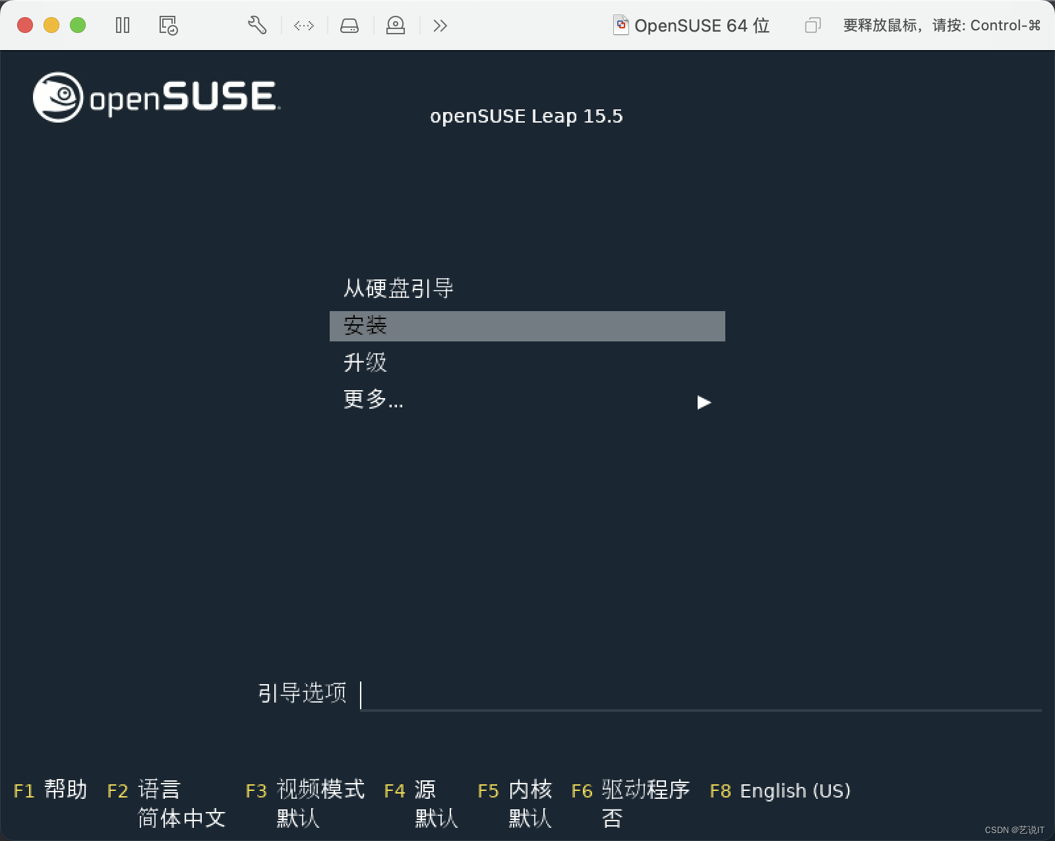Viewport: 1055px width, 841px height.
Task: Click the network adapter arrows icon
Action: point(304,26)
